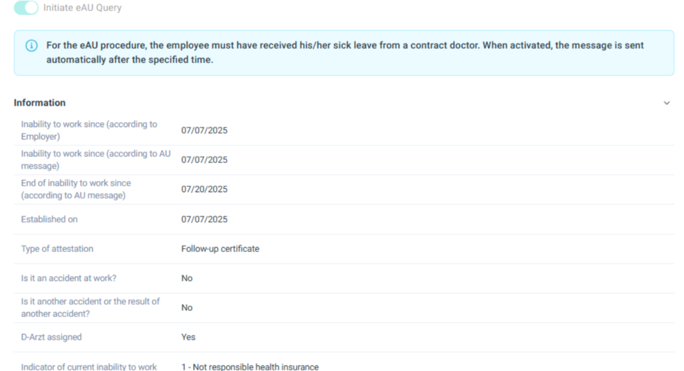Click the "Type of attestation" label
Image resolution: width=684 pixels, height=371 pixels.
point(57,248)
